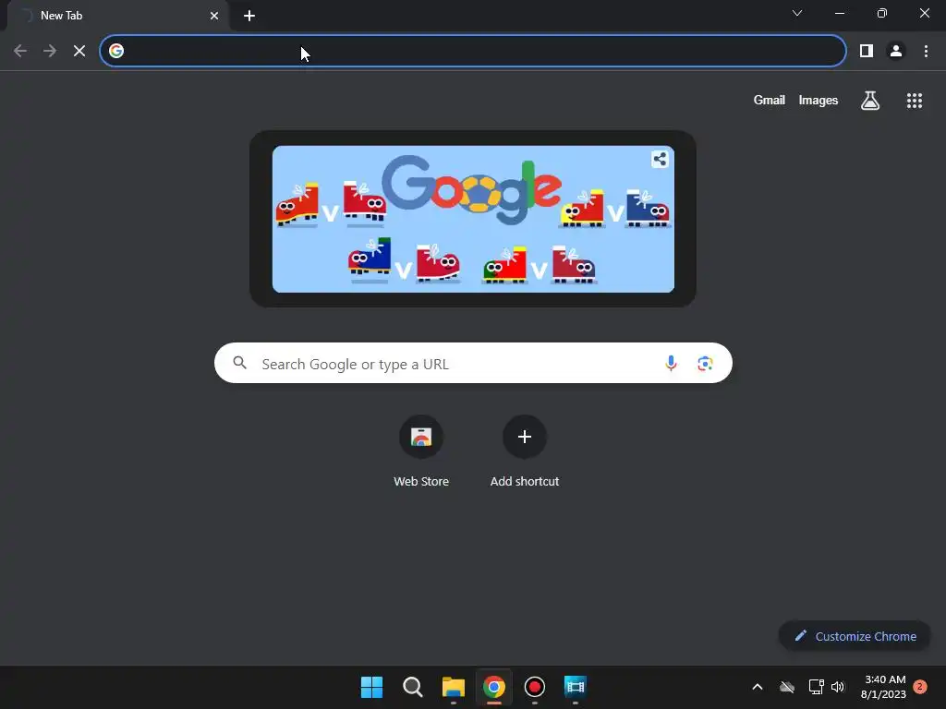
Task: Click the OneDrive cloud tray icon
Action: (x=787, y=687)
